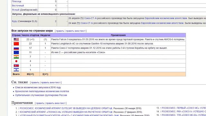Open Европейским космическим агентством link in 26 апреля row
This screenshot has height=116, width=206.
[x=166, y=18]
